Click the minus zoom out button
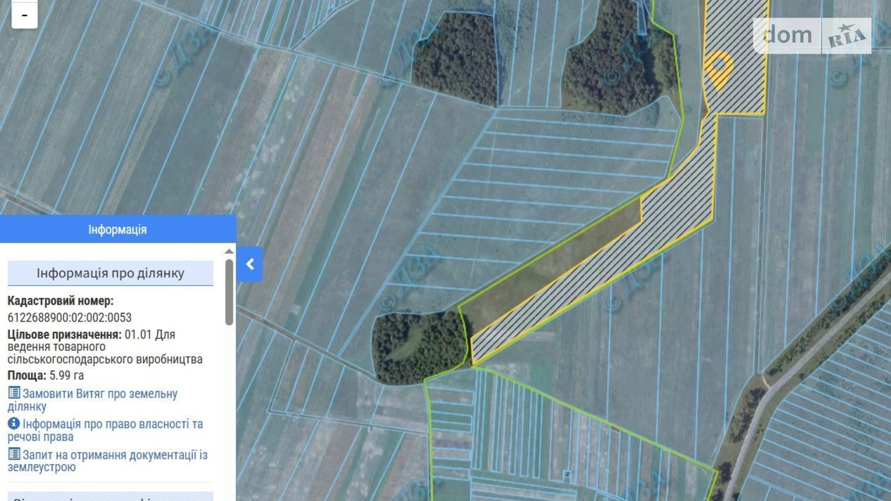891x501 pixels. (25, 15)
